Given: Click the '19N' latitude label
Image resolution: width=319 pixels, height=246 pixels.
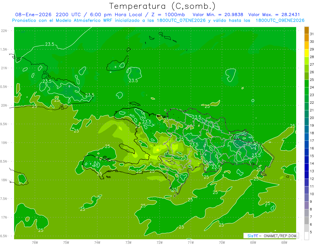Looking at the screenshot, I should pos(5,143).
